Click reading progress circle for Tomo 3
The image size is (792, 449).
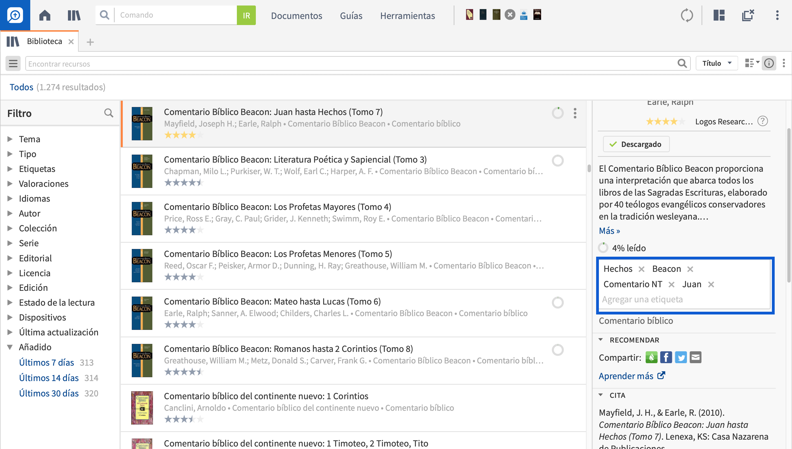tap(557, 160)
